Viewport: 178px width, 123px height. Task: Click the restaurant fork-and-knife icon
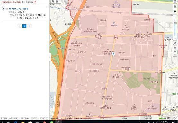[57, 1]
